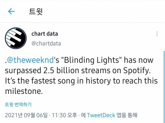
Task: Click the blue scrollbar on right edge
Action: [164, 82]
